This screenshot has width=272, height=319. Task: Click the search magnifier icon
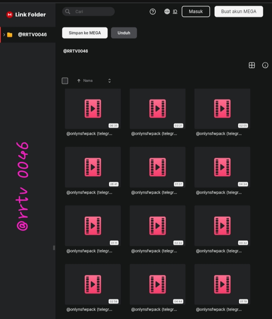(x=68, y=12)
